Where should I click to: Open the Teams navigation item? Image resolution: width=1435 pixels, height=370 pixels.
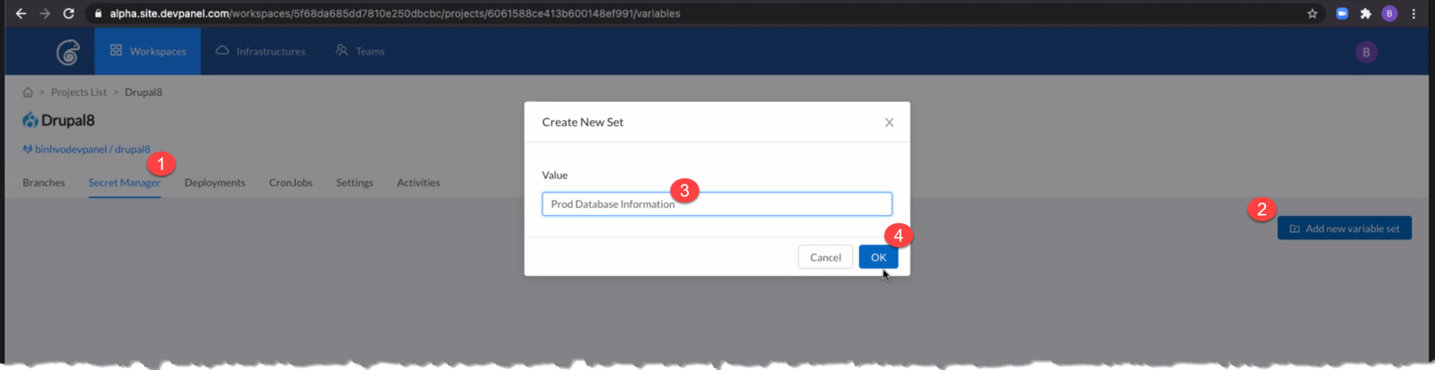click(361, 51)
